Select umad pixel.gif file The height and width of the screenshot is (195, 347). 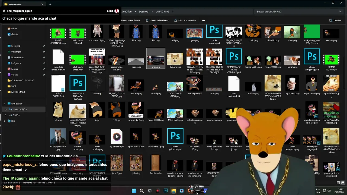click(195, 85)
